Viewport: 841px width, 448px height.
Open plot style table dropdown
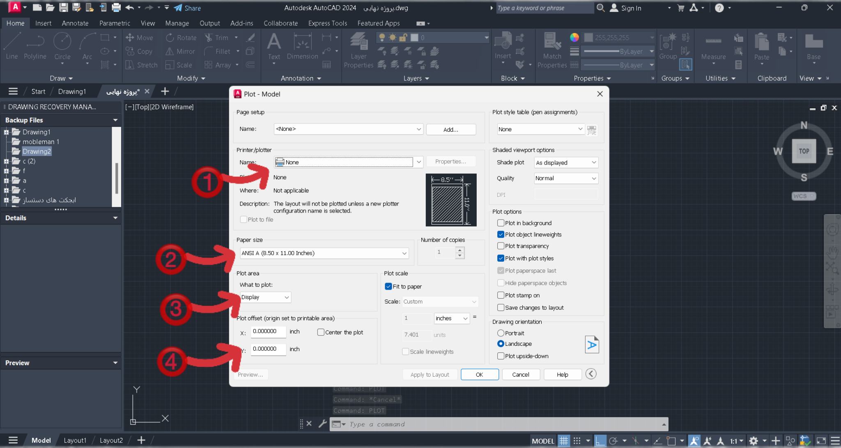click(x=540, y=129)
